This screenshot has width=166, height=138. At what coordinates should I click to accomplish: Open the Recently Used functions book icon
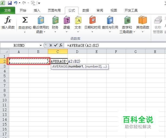pyautogui.click(x=41, y=20)
